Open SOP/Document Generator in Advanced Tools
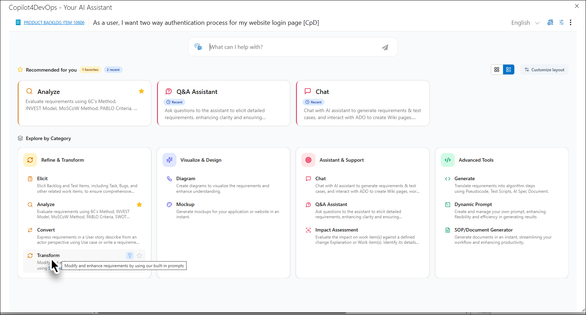The image size is (586, 315). (x=483, y=230)
